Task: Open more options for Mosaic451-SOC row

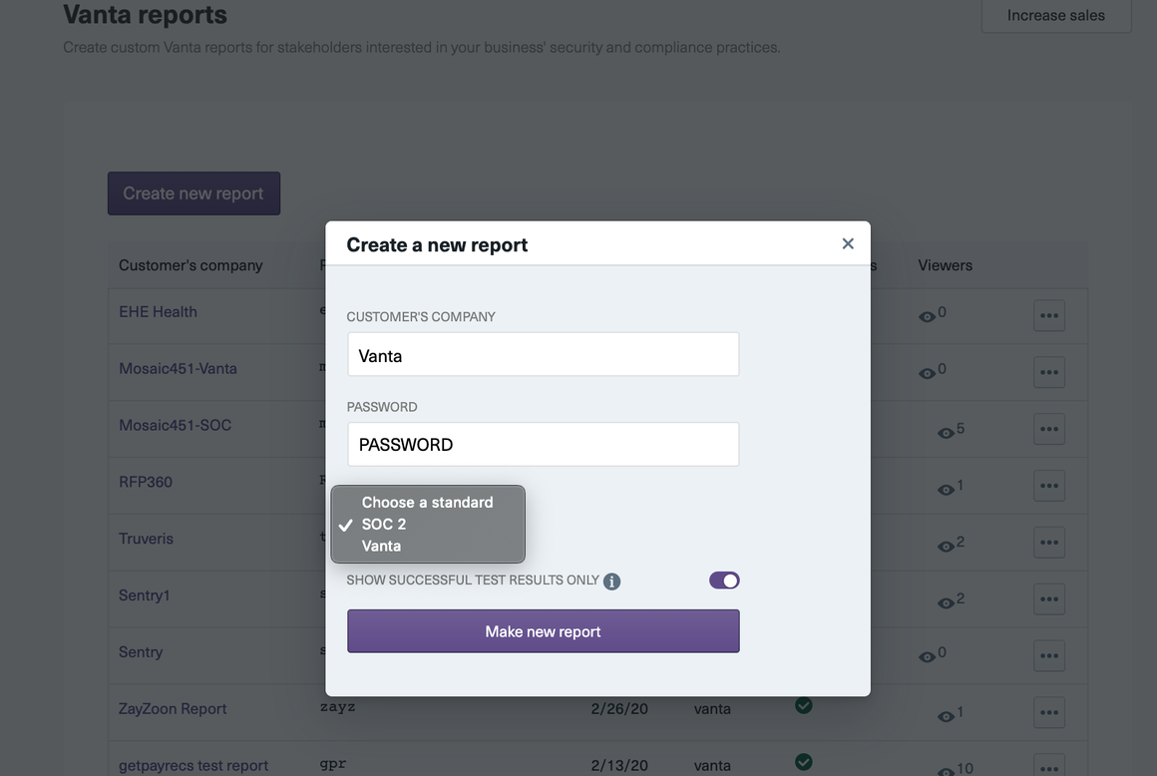Action: pyautogui.click(x=1049, y=429)
